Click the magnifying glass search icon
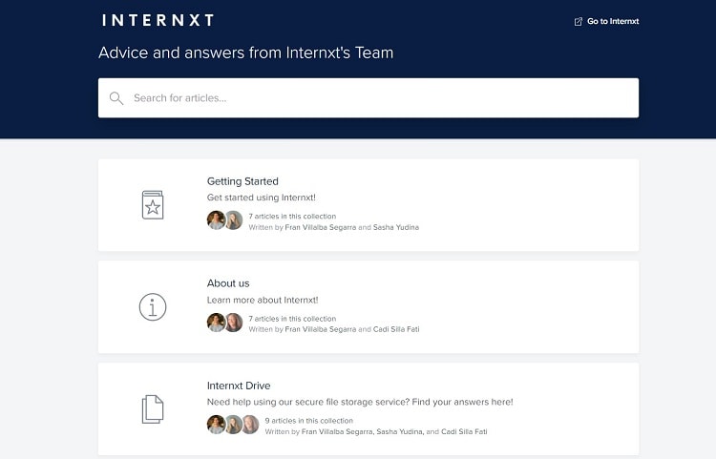This screenshot has height=459, width=716. coord(116,98)
